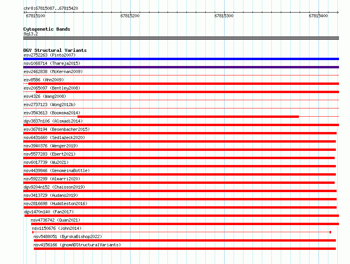The image size is (350, 264).
Task: Click ruler position 67815200
Action: coord(130,16)
